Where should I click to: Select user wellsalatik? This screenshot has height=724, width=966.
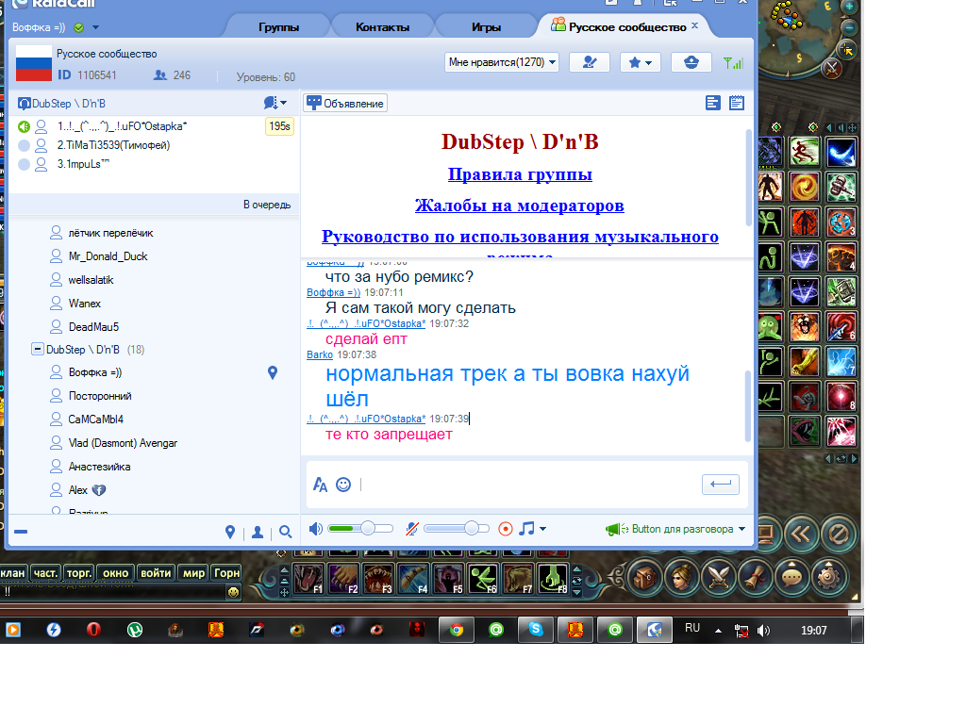click(x=91, y=279)
